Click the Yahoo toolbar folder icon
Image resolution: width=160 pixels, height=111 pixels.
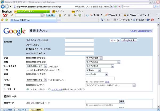[x=60, y=15]
